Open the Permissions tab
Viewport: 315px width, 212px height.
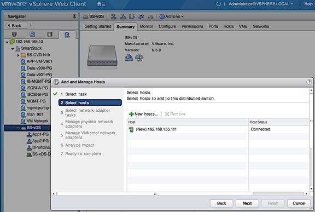[192, 26]
